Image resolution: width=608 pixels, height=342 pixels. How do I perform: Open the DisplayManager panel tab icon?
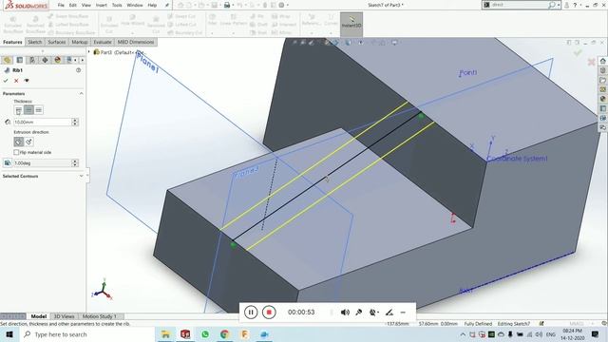[58, 60]
